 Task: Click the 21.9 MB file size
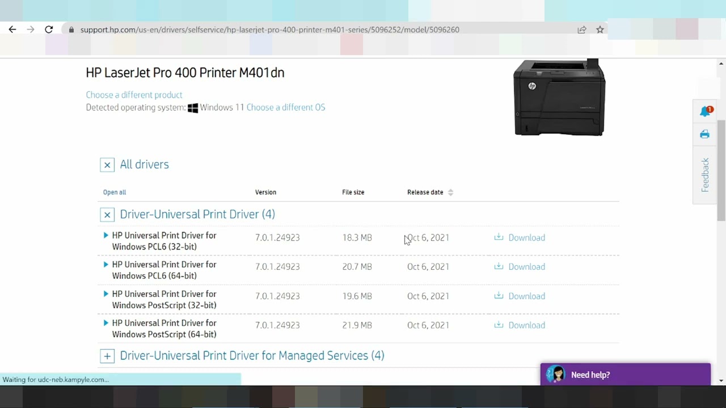point(357,325)
